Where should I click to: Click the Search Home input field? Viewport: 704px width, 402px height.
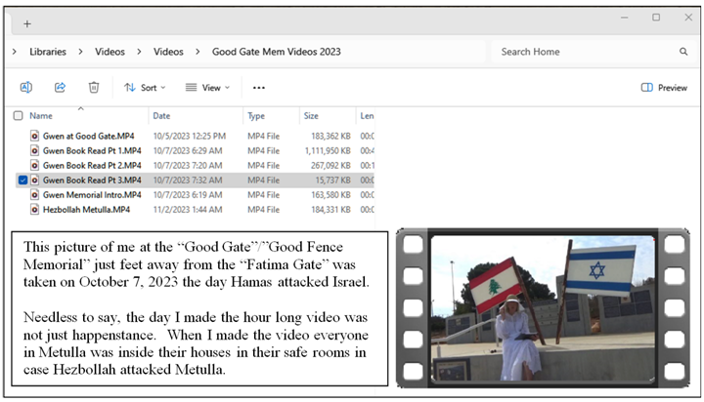tap(582, 52)
